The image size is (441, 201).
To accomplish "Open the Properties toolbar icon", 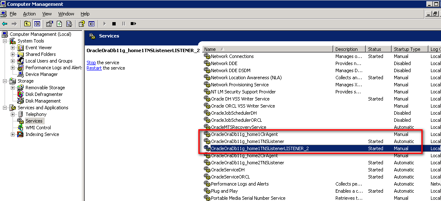I will [x=50, y=24].
